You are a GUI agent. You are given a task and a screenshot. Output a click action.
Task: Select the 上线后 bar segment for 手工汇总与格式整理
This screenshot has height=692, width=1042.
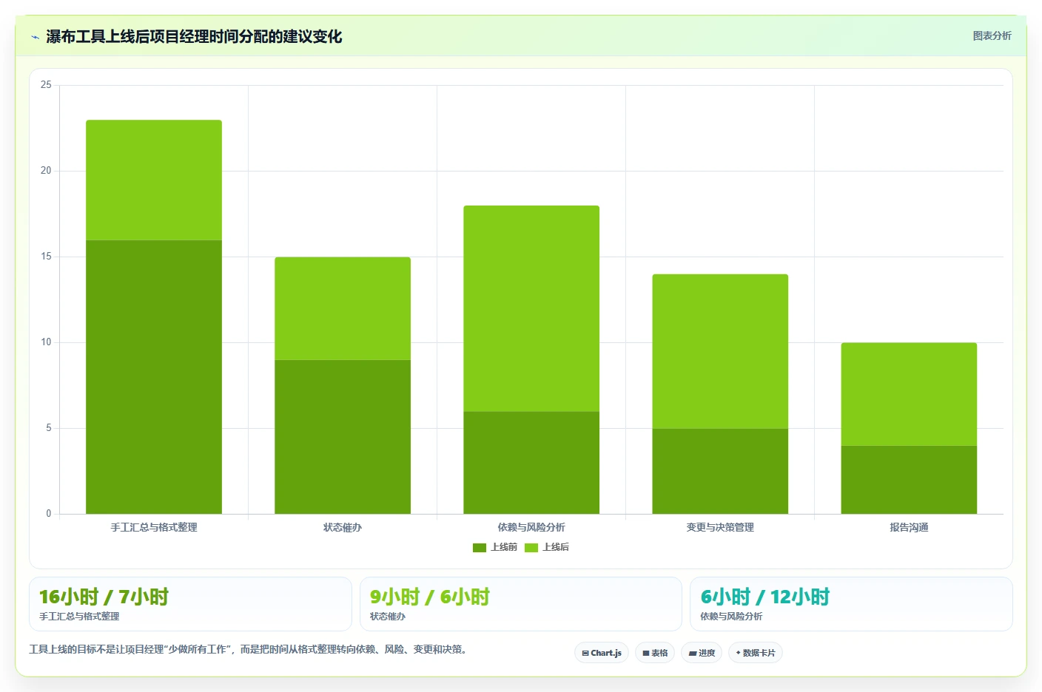(154, 180)
